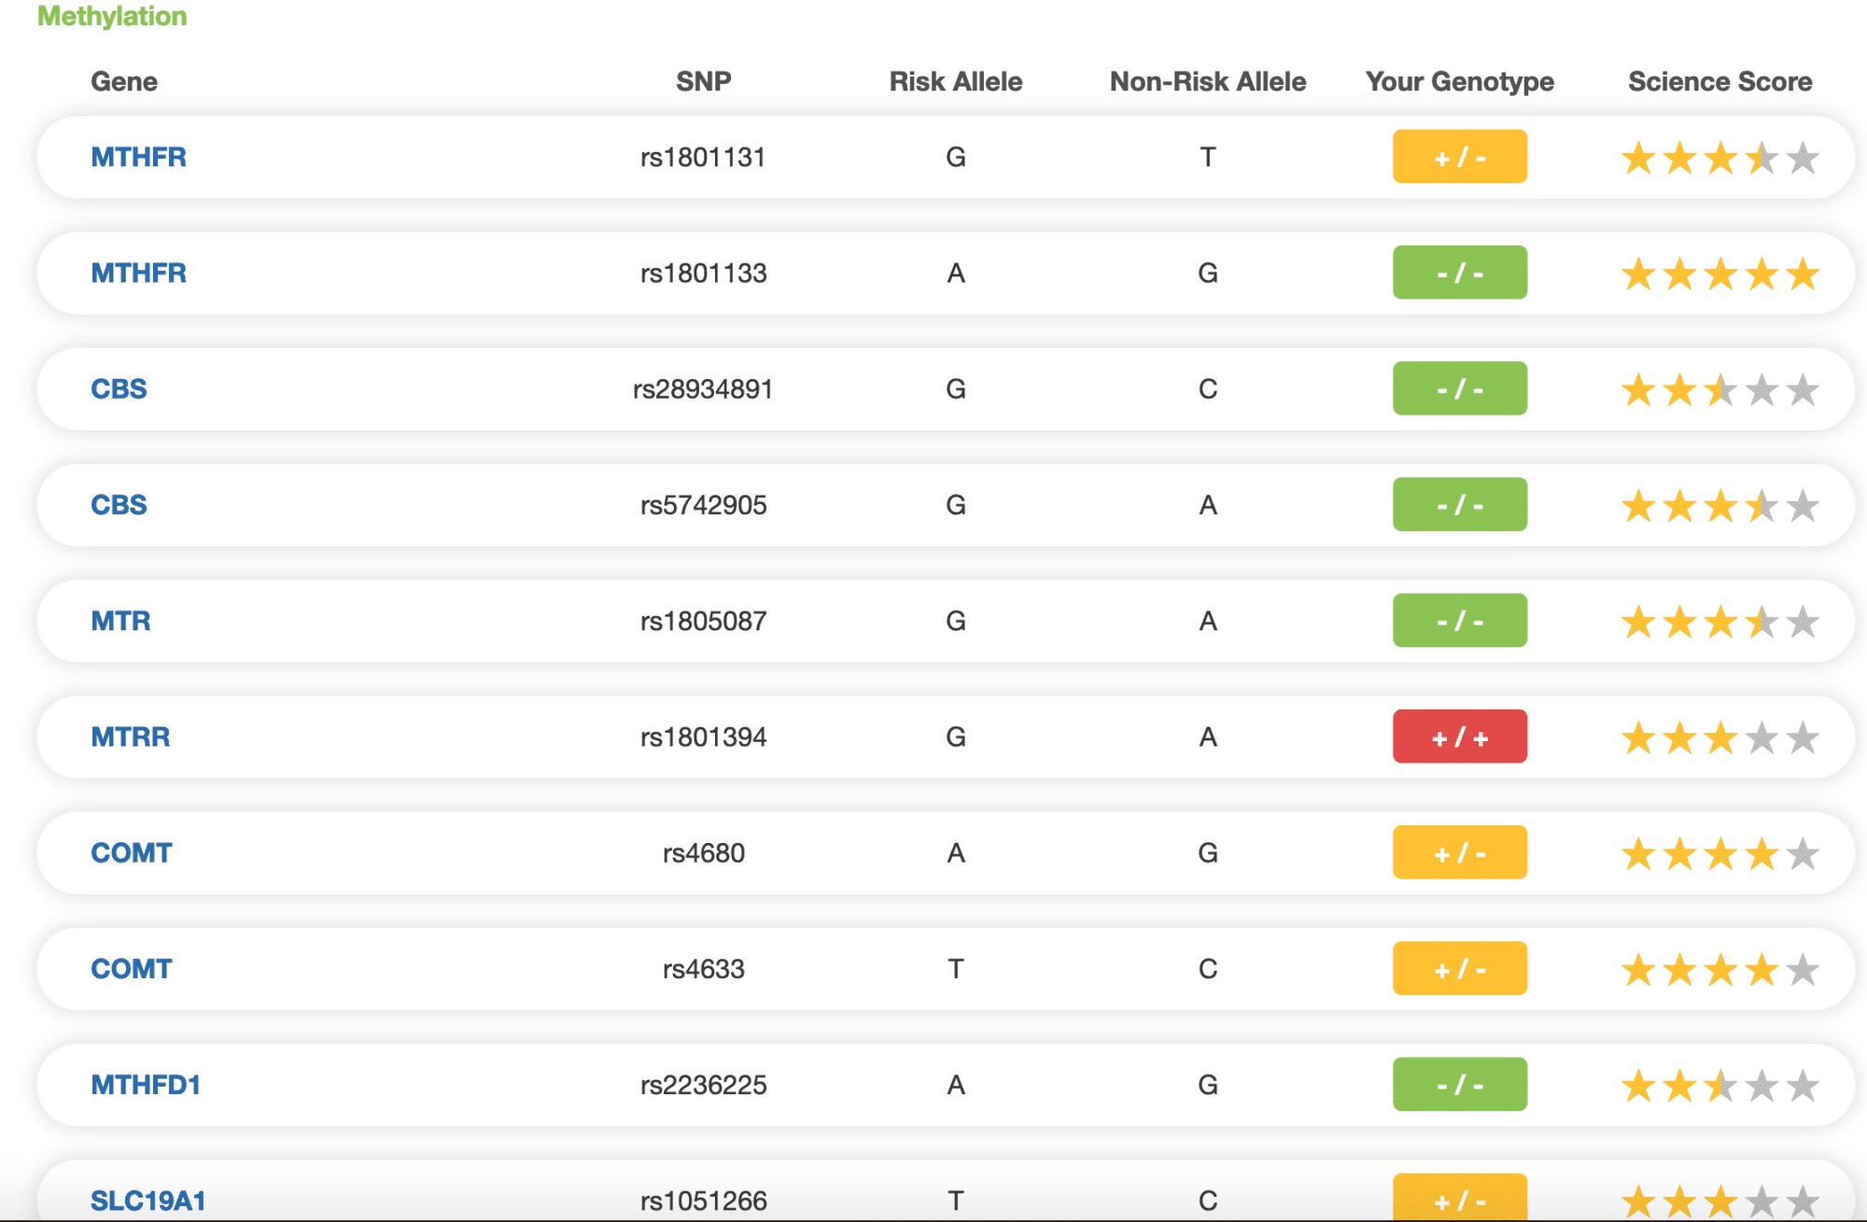Select SNP text rs28934891
This screenshot has width=1867, height=1222.
click(x=703, y=388)
